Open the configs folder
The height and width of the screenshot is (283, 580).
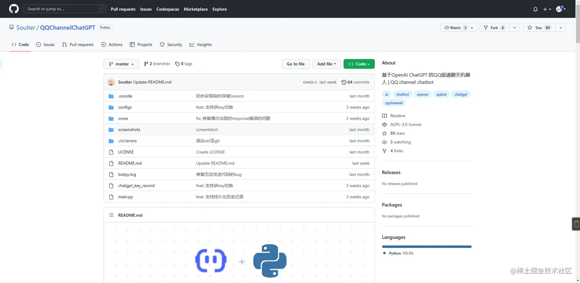pos(125,107)
